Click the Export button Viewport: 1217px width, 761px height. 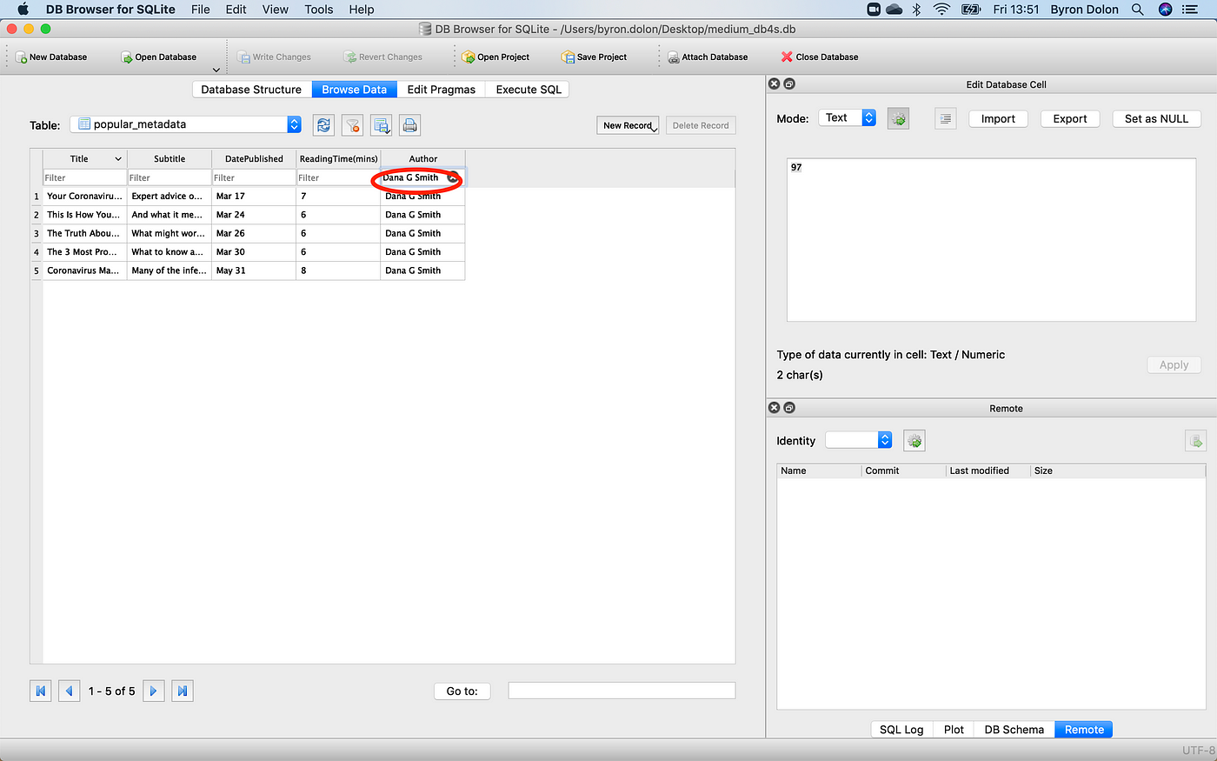[1070, 119]
